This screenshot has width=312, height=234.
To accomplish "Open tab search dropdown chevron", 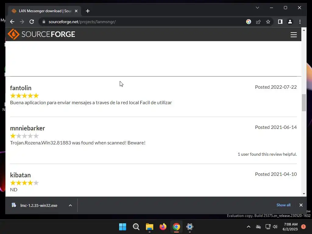I will 257,8.
